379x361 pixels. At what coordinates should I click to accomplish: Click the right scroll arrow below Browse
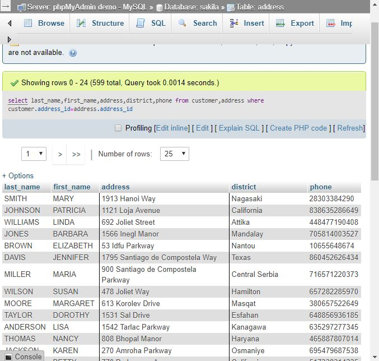(9, 39)
